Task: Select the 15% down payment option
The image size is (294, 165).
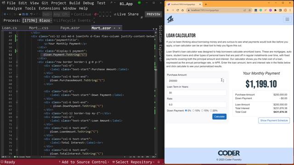Action: [202, 110]
